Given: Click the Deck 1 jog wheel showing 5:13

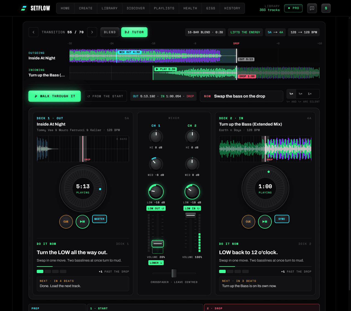Looking at the screenshot, I should pyautogui.click(x=83, y=188).
